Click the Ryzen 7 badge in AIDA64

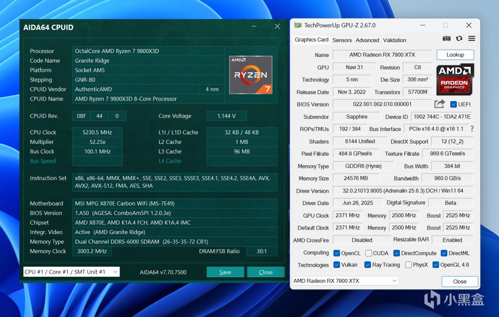251,75
